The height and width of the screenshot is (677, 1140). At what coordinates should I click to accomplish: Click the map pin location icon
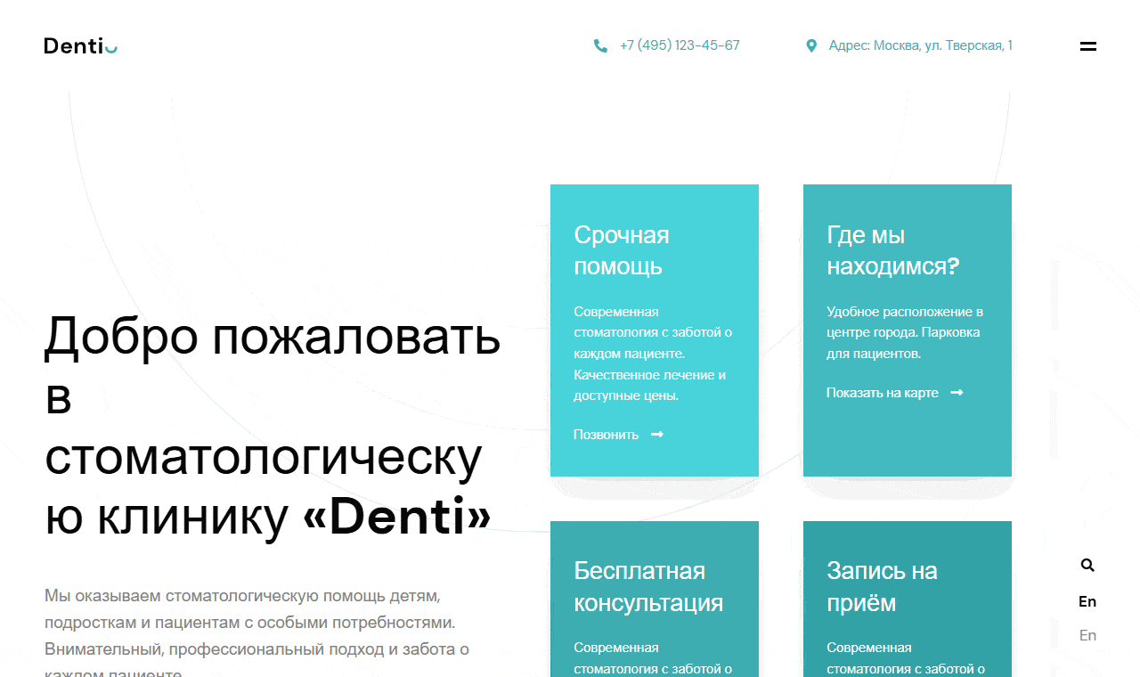pos(810,45)
